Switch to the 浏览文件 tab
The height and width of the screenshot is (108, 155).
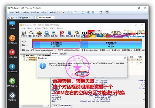coord(63,54)
